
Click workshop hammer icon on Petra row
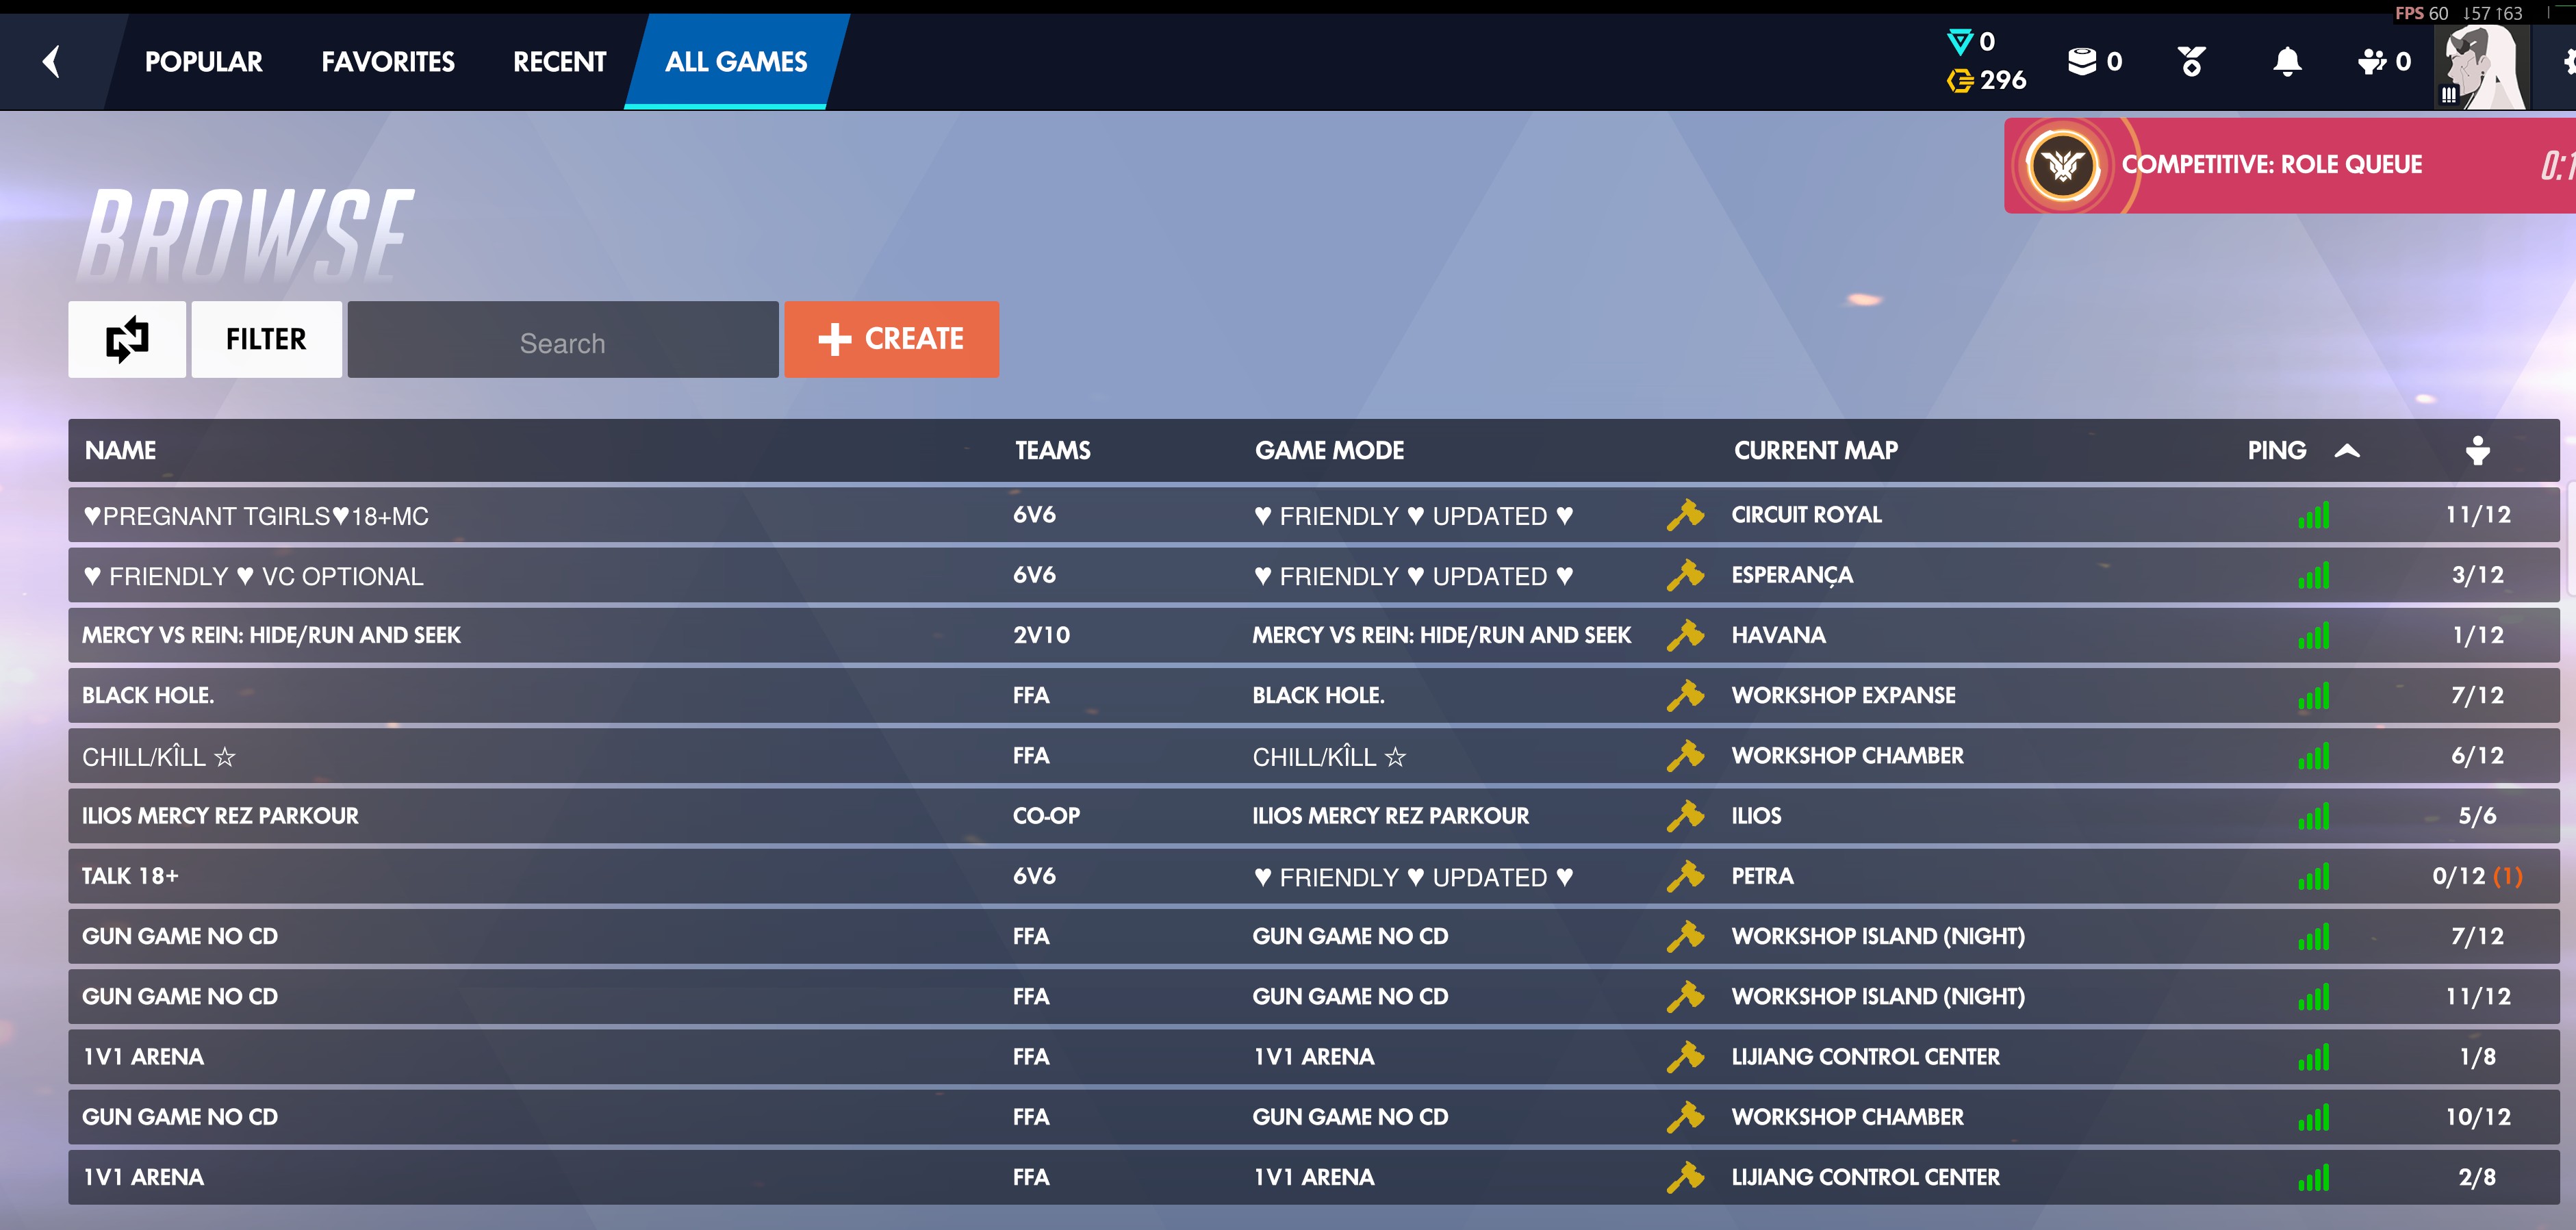[x=1685, y=876]
